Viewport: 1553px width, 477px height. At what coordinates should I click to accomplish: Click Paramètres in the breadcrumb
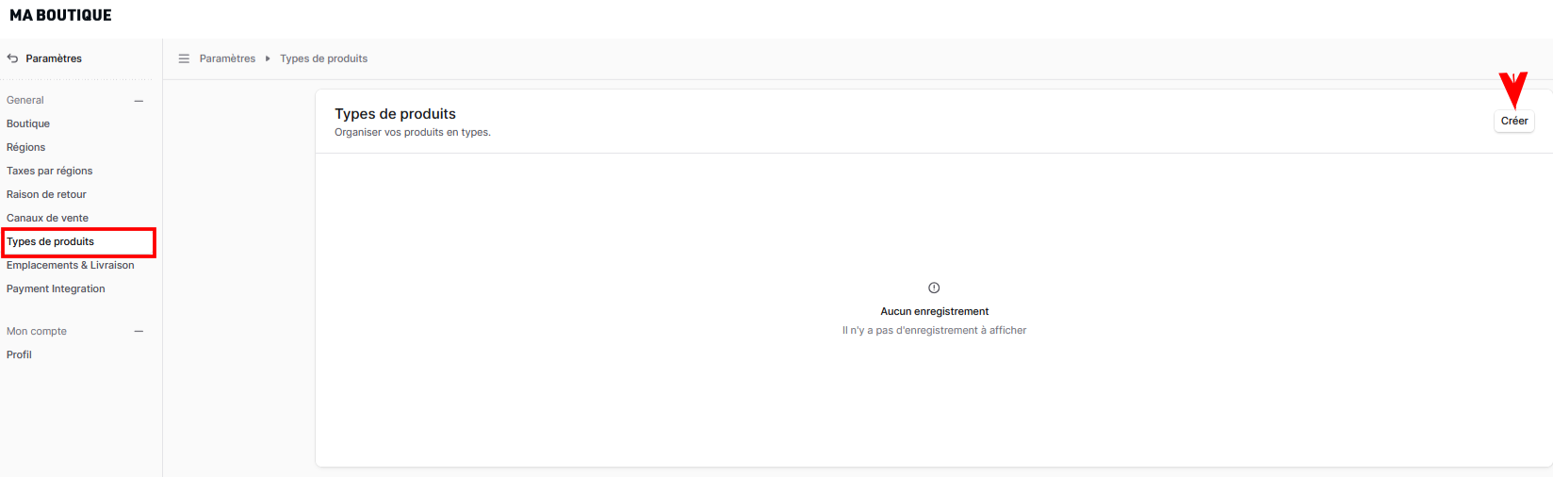[x=227, y=58]
